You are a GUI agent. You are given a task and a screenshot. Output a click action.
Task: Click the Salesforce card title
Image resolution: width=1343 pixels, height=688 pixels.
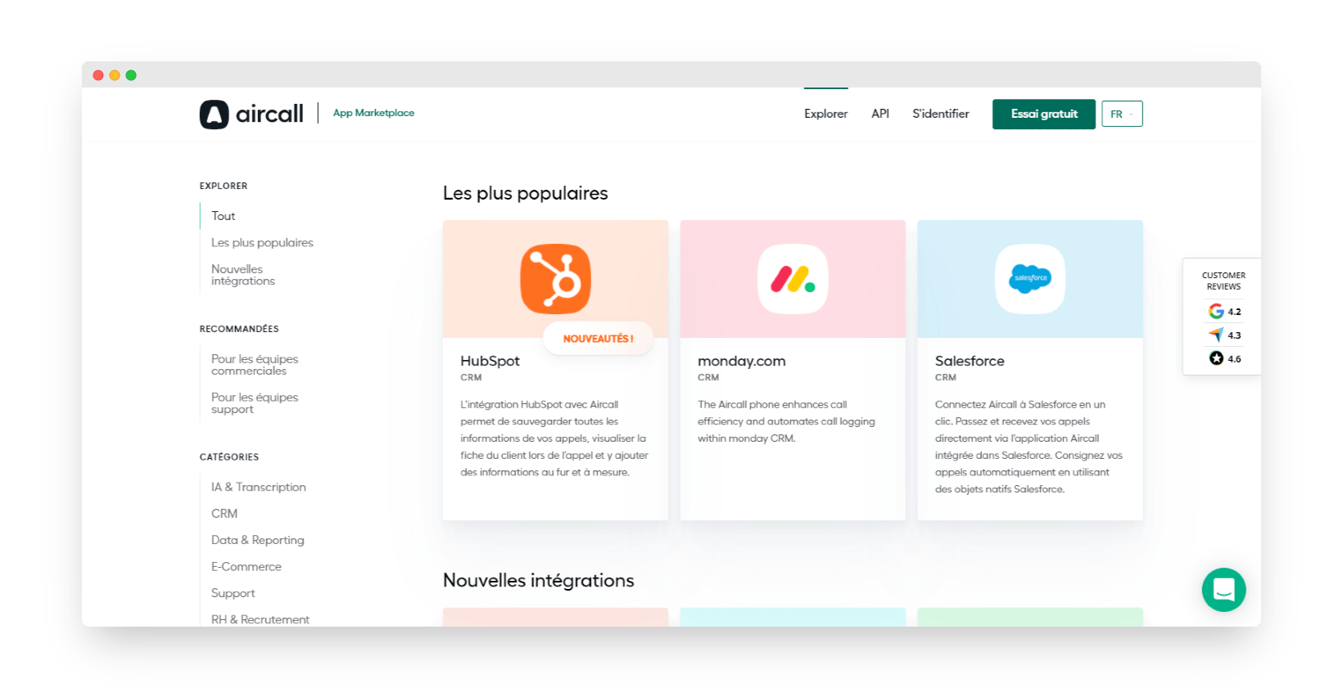970,361
